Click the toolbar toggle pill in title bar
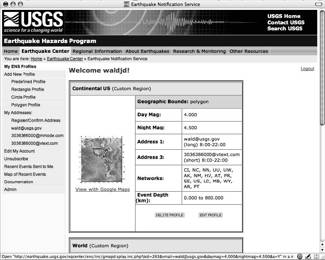 (319, 4)
